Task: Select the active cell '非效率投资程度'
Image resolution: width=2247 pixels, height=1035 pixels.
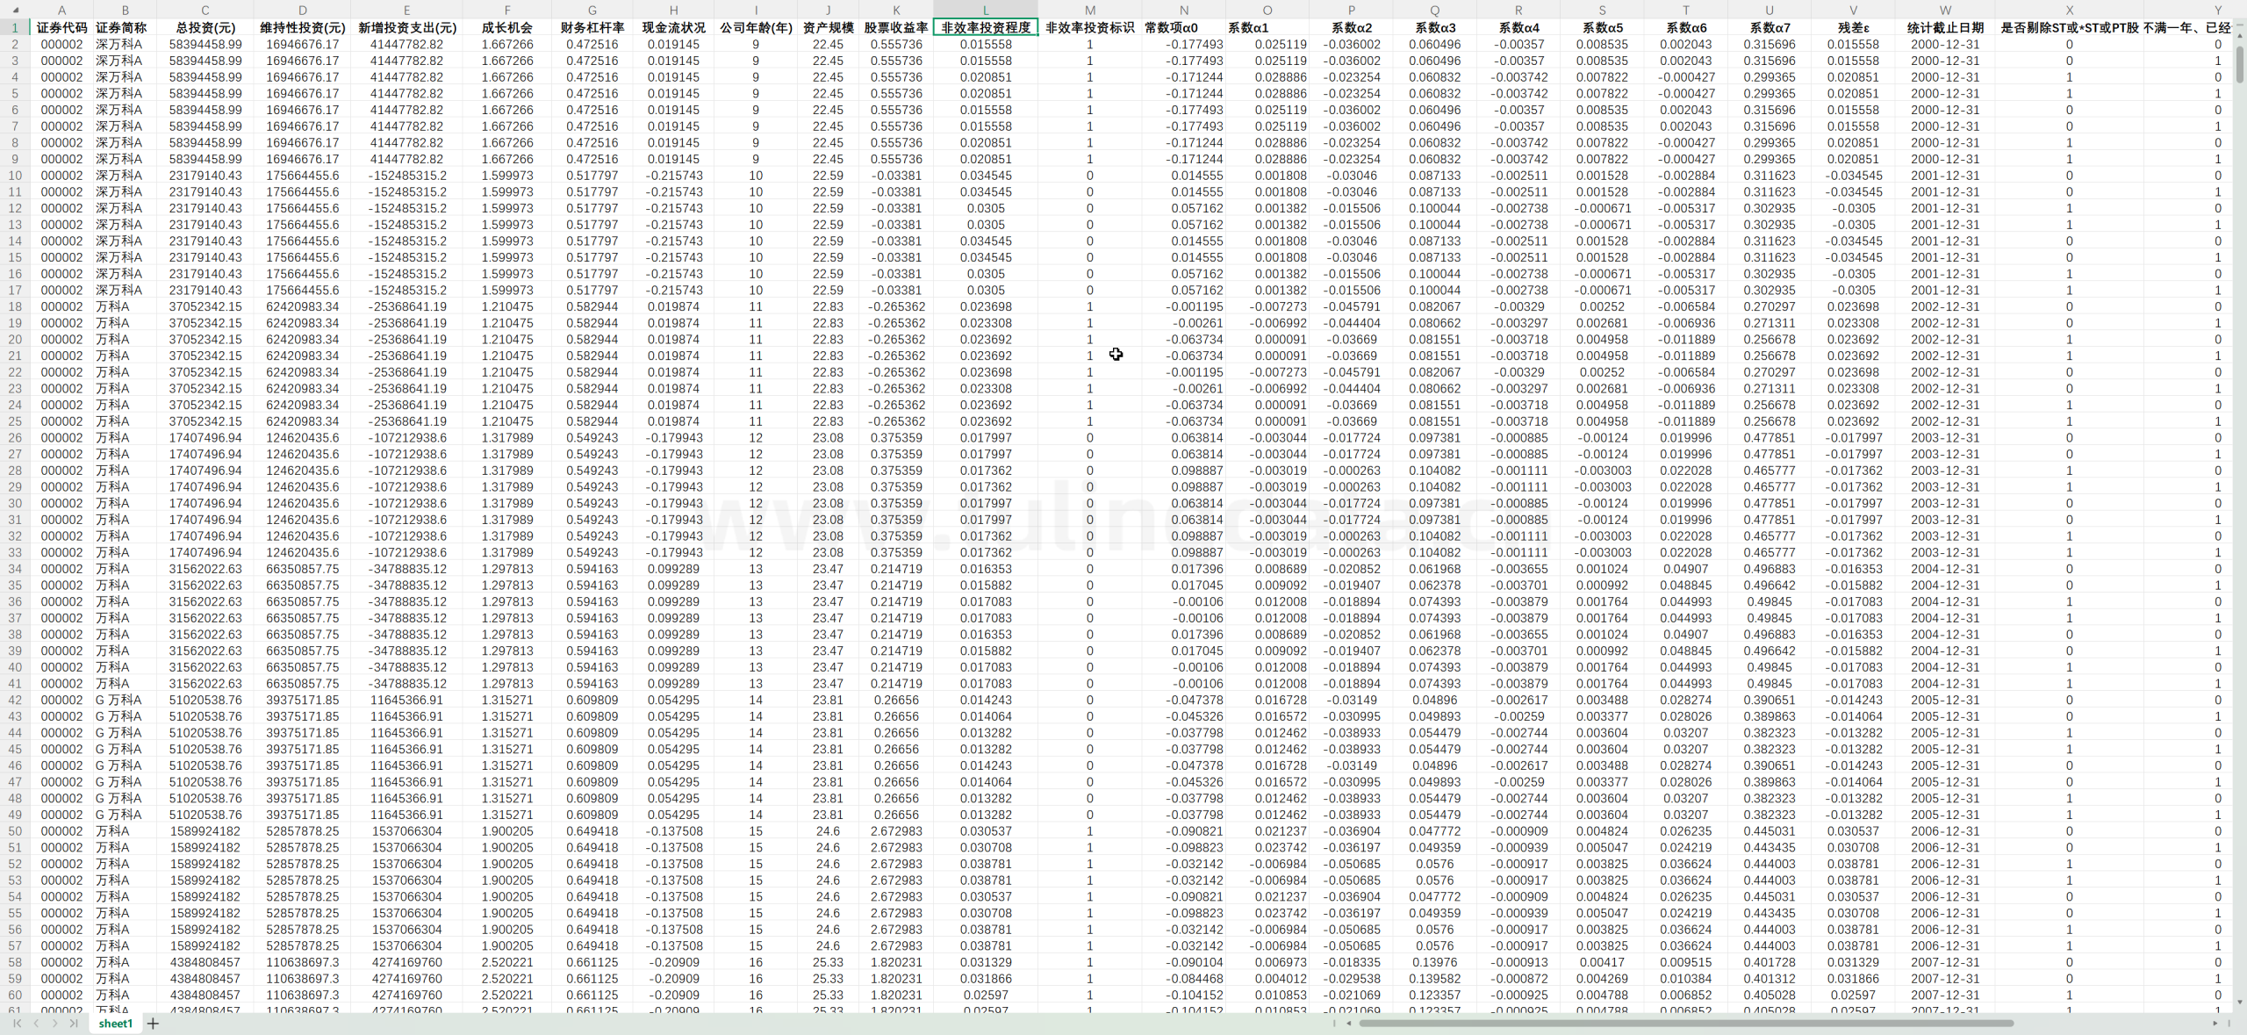Action: (x=986, y=27)
